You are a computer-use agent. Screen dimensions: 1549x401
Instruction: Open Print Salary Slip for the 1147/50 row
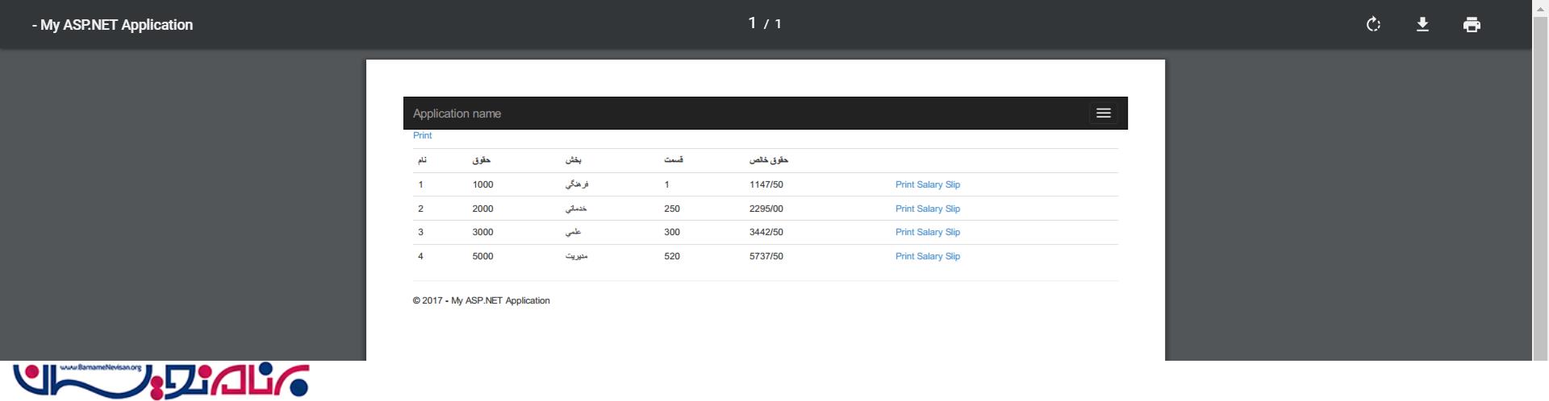(927, 184)
